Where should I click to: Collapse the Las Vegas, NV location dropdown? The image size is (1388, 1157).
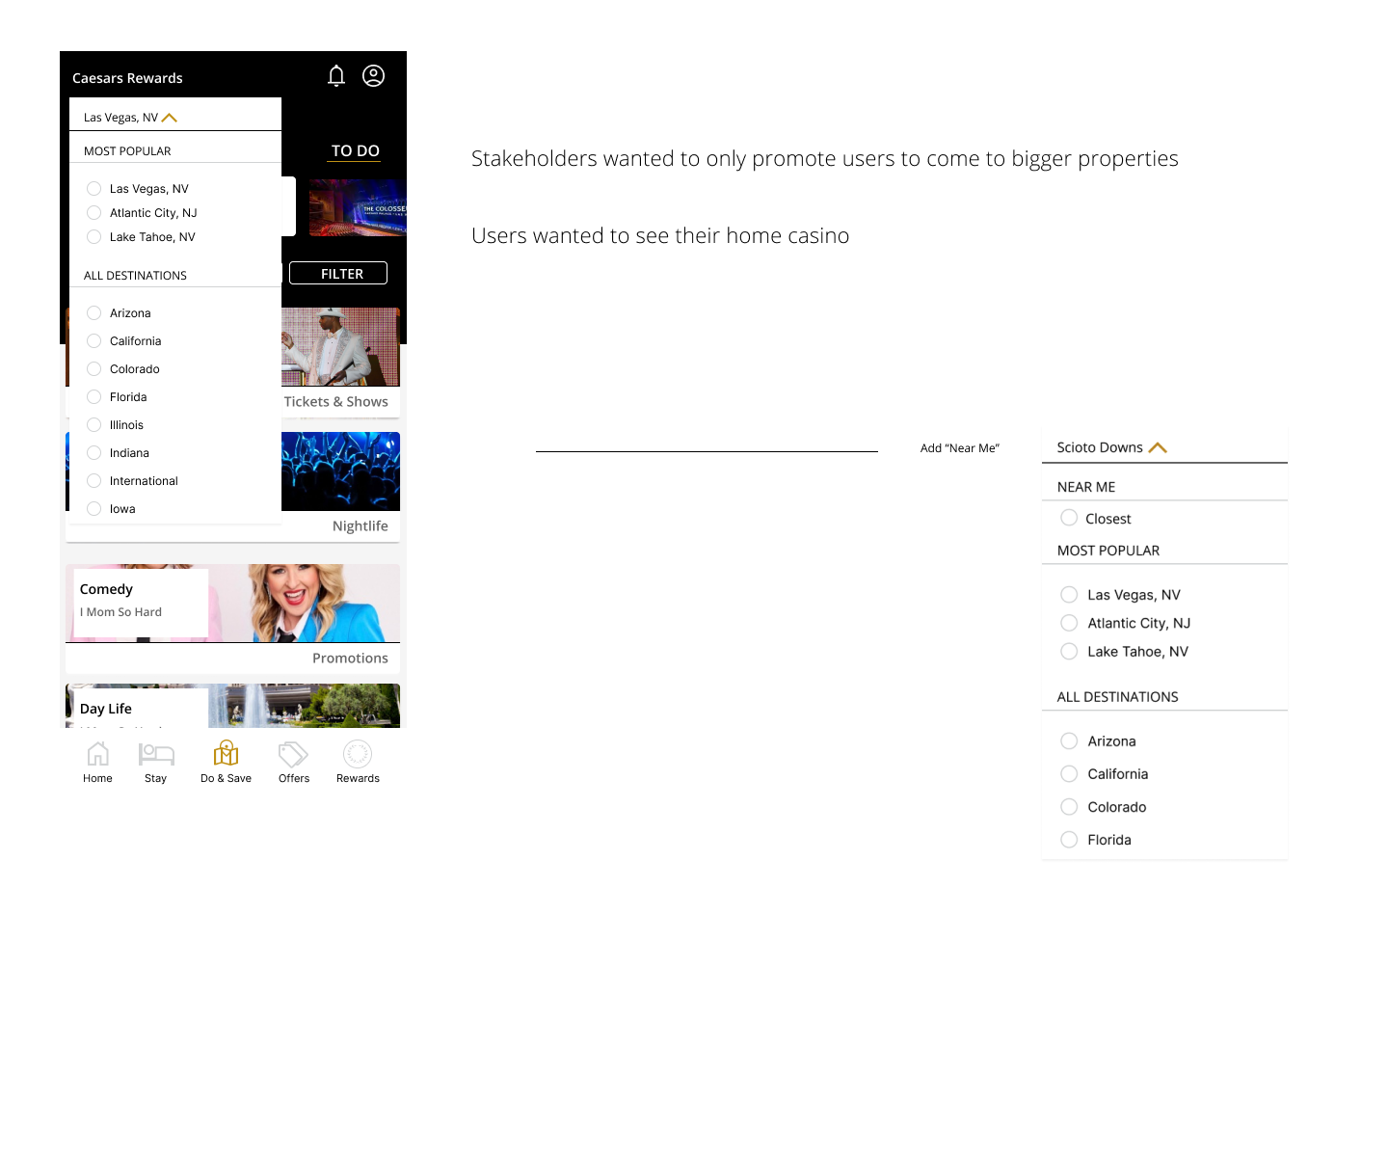coord(170,118)
